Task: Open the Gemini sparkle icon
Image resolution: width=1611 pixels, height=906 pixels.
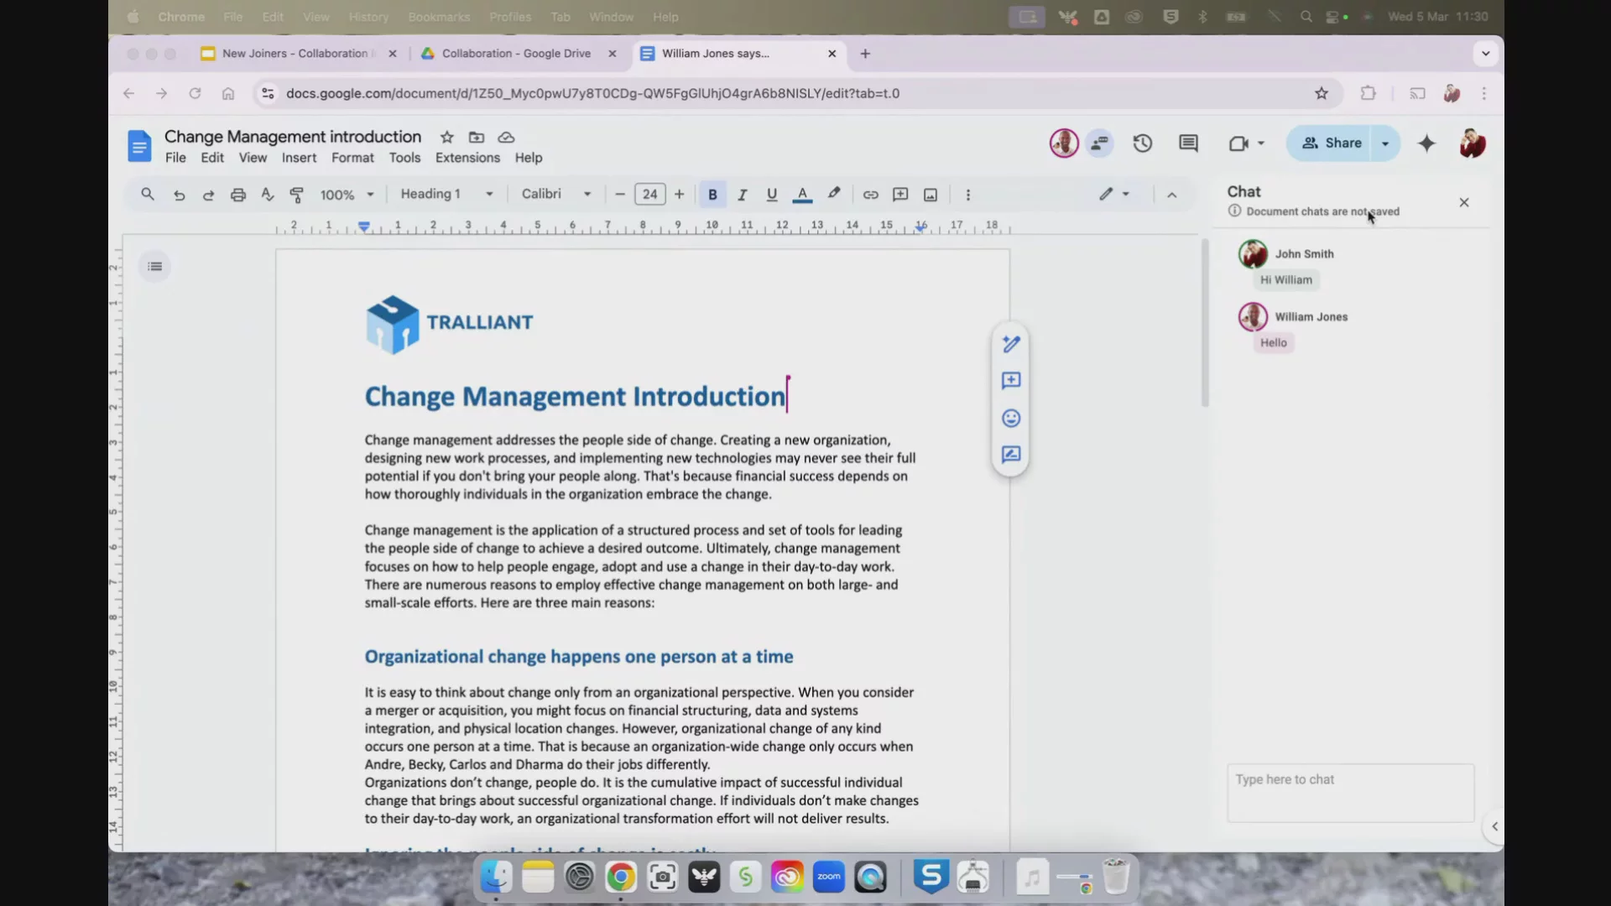Action: pyautogui.click(x=1426, y=143)
